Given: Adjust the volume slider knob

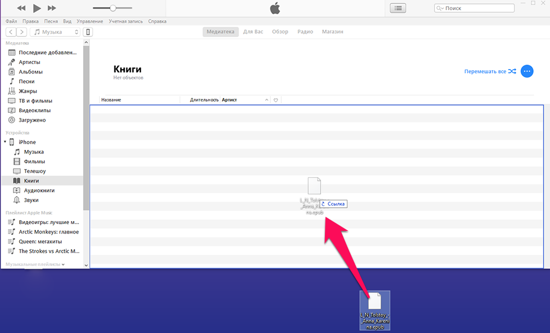Looking at the screenshot, I should [113, 8].
